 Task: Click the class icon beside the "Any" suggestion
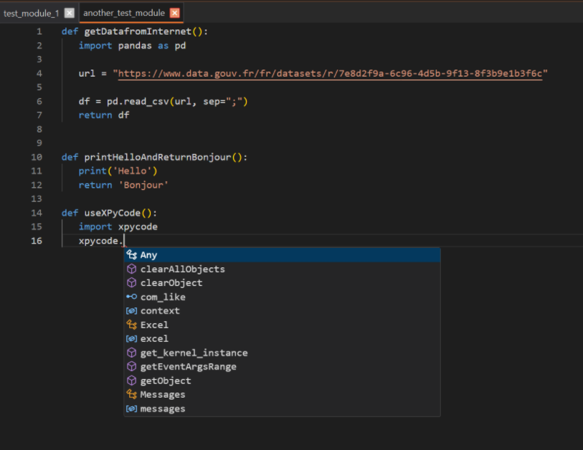coord(131,254)
